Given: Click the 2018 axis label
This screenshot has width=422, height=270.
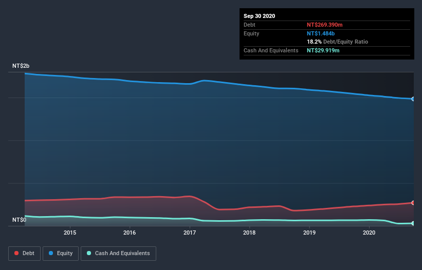Looking at the screenshot, I should point(249,233).
